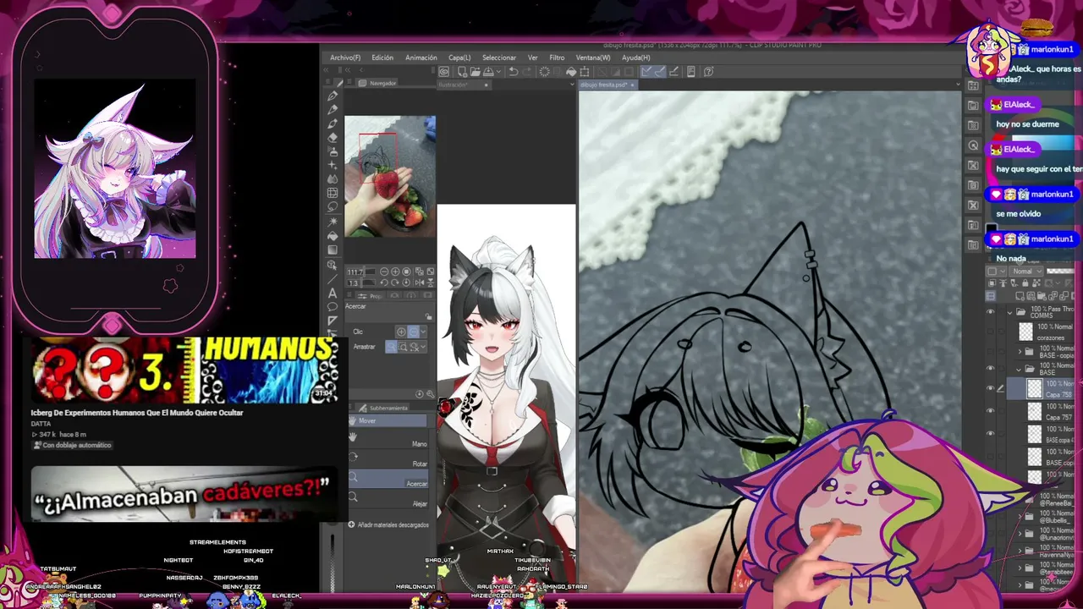Screen dimensions: 1083x609
Task: Redo the last undone action
Action: coord(526,72)
